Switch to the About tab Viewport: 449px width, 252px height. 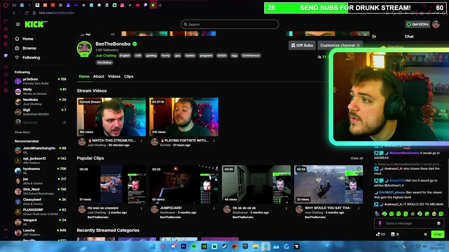pos(99,76)
